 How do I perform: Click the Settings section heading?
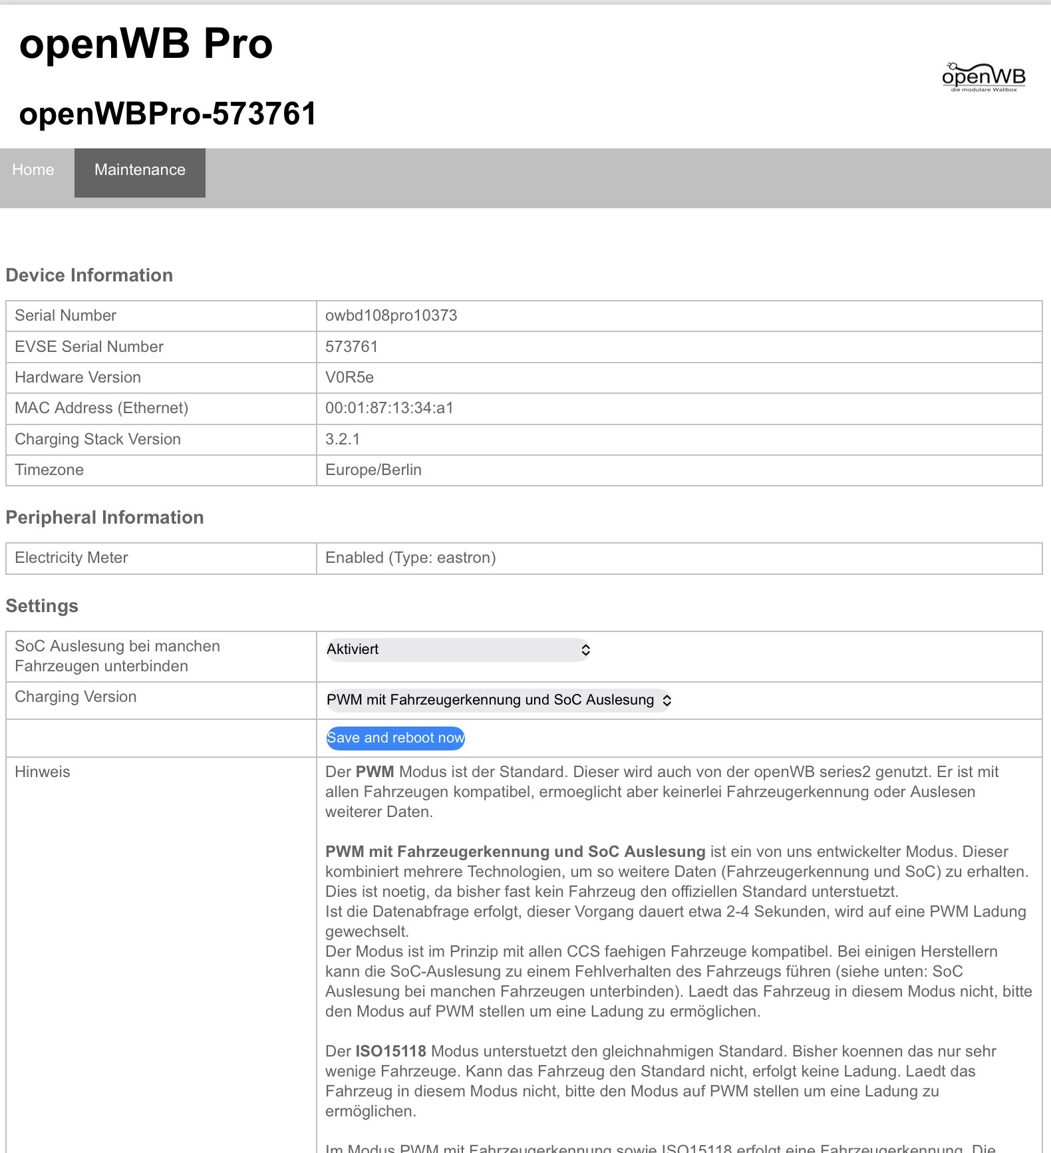(42, 606)
